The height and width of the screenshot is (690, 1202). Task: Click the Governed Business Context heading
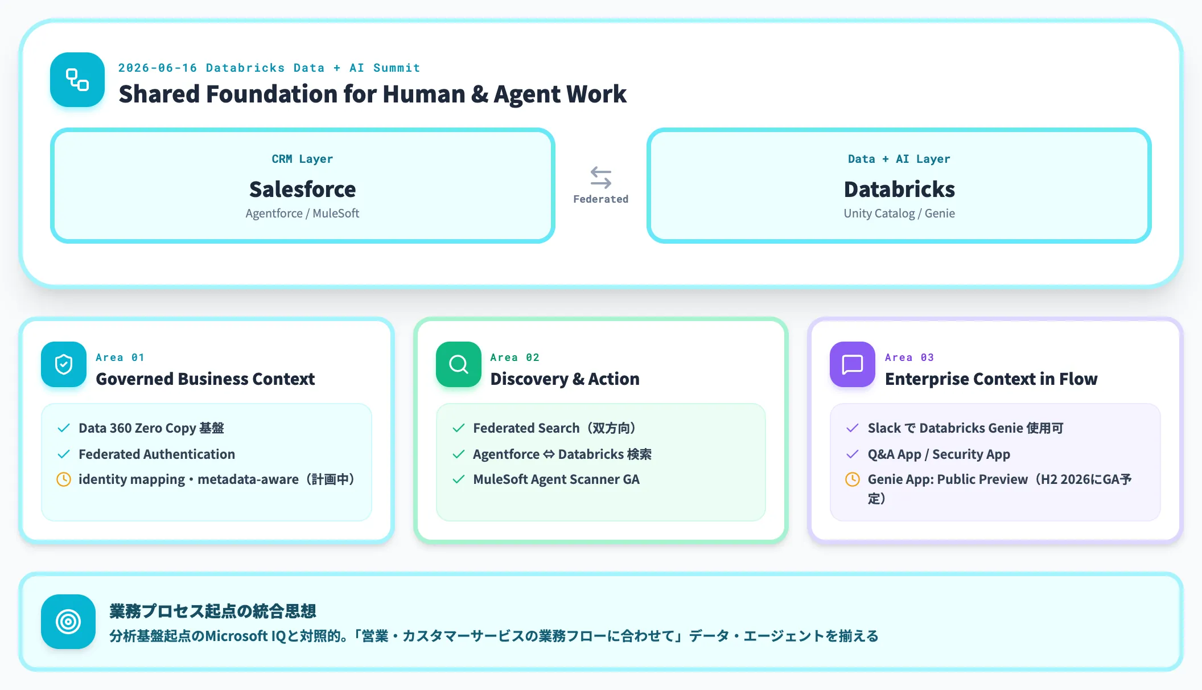coord(205,379)
